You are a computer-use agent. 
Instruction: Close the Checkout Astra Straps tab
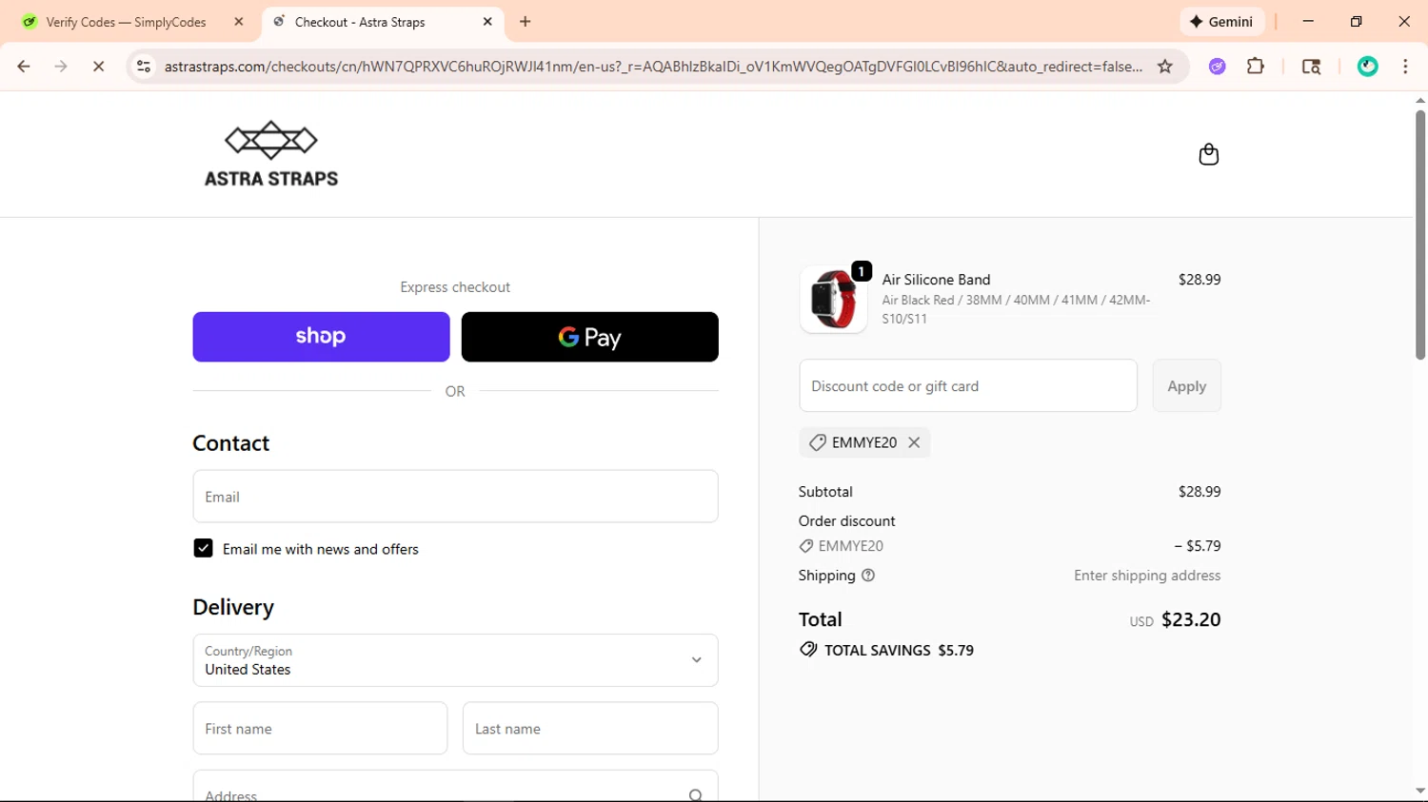click(487, 22)
